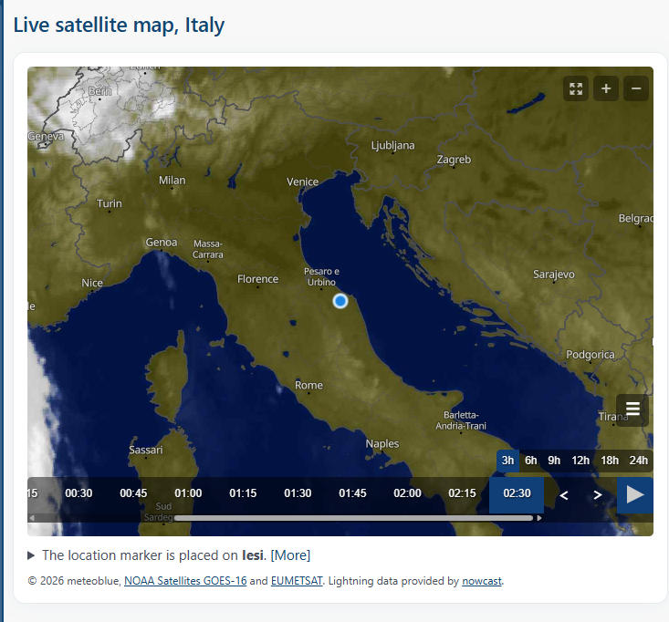Step to the previous time frame

564,495
